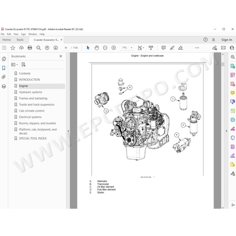Select the Highlight text pen tool
Viewport: 236px width, 236px height.
pos(172,48)
